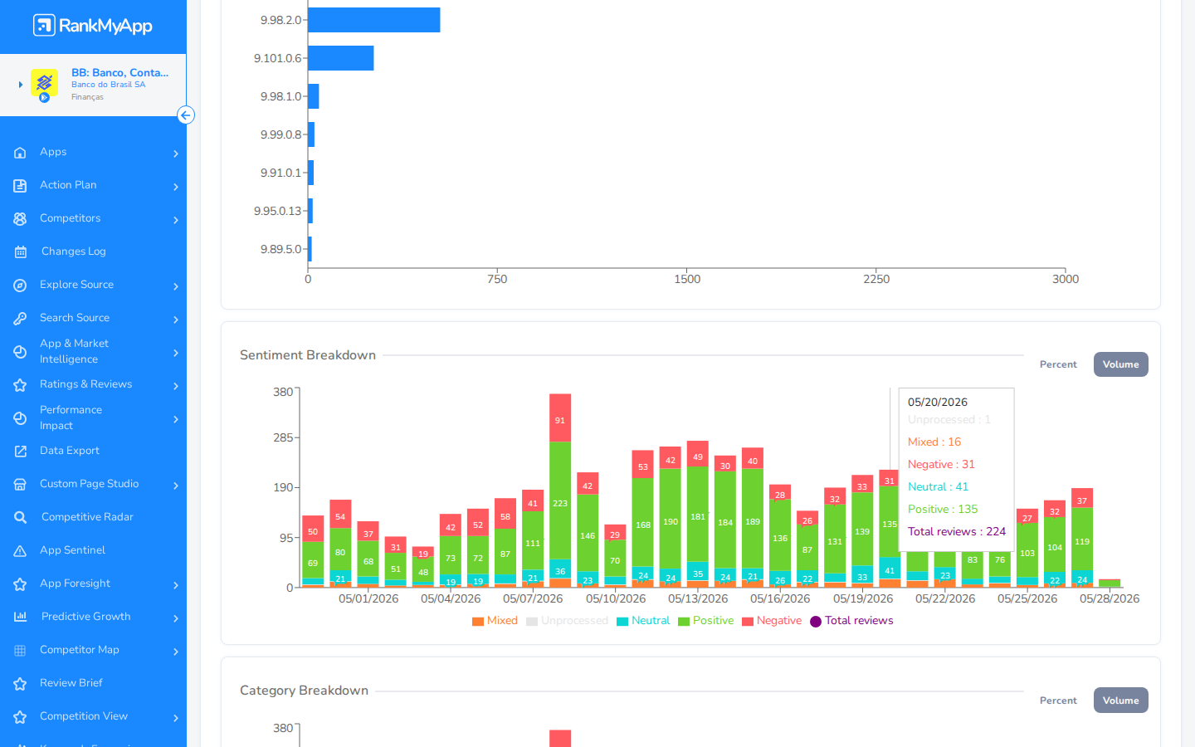Image resolution: width=1195 pixels, height=747 pixels.
Task: Collapse the sidebar with the arrow button
Action: click(x=186, y=115)
